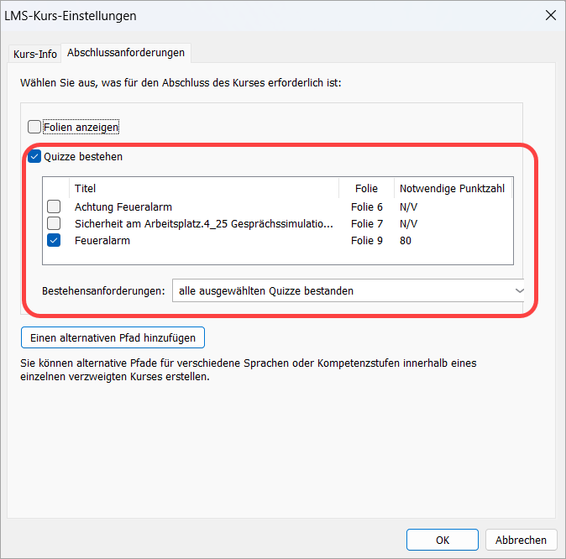Select the Abschlussanforderungen tab
This screenshot has width=566, height=559.
click(126, 53)
